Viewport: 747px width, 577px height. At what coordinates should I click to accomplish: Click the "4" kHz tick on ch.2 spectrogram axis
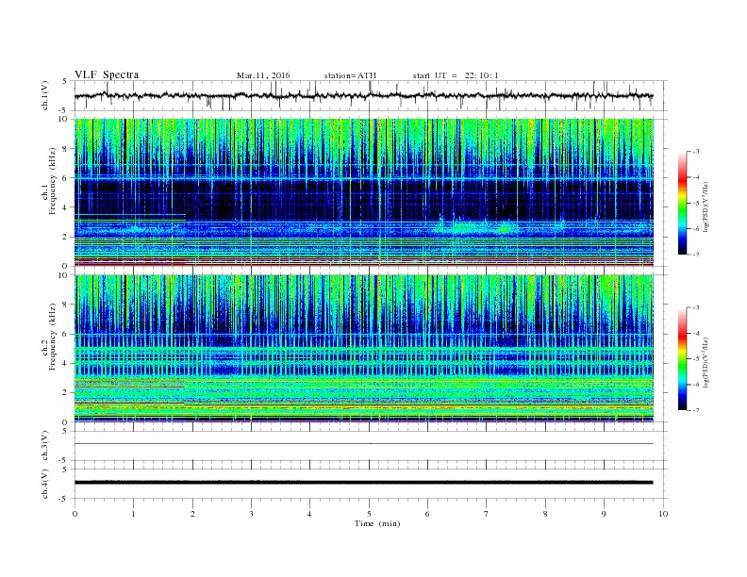[65, 363]
